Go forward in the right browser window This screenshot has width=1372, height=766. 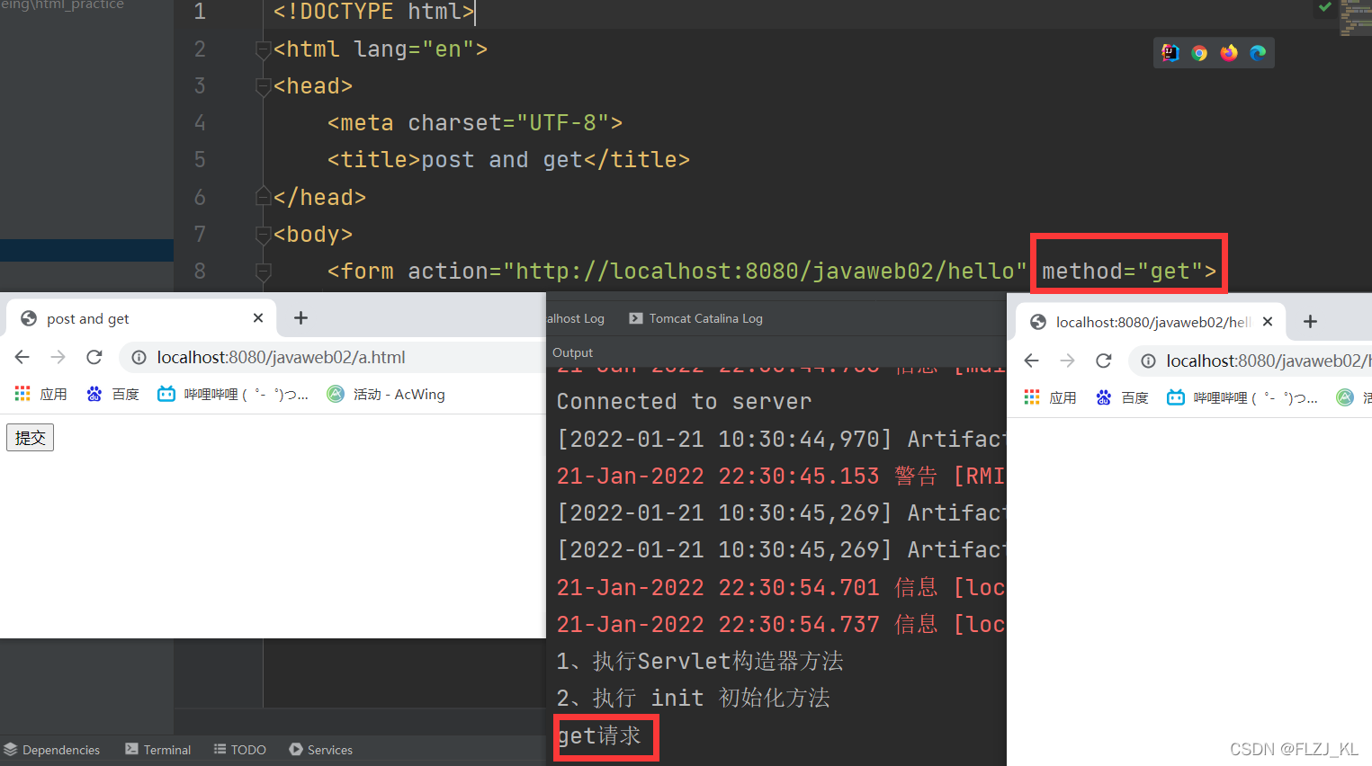click(1068, 361)
